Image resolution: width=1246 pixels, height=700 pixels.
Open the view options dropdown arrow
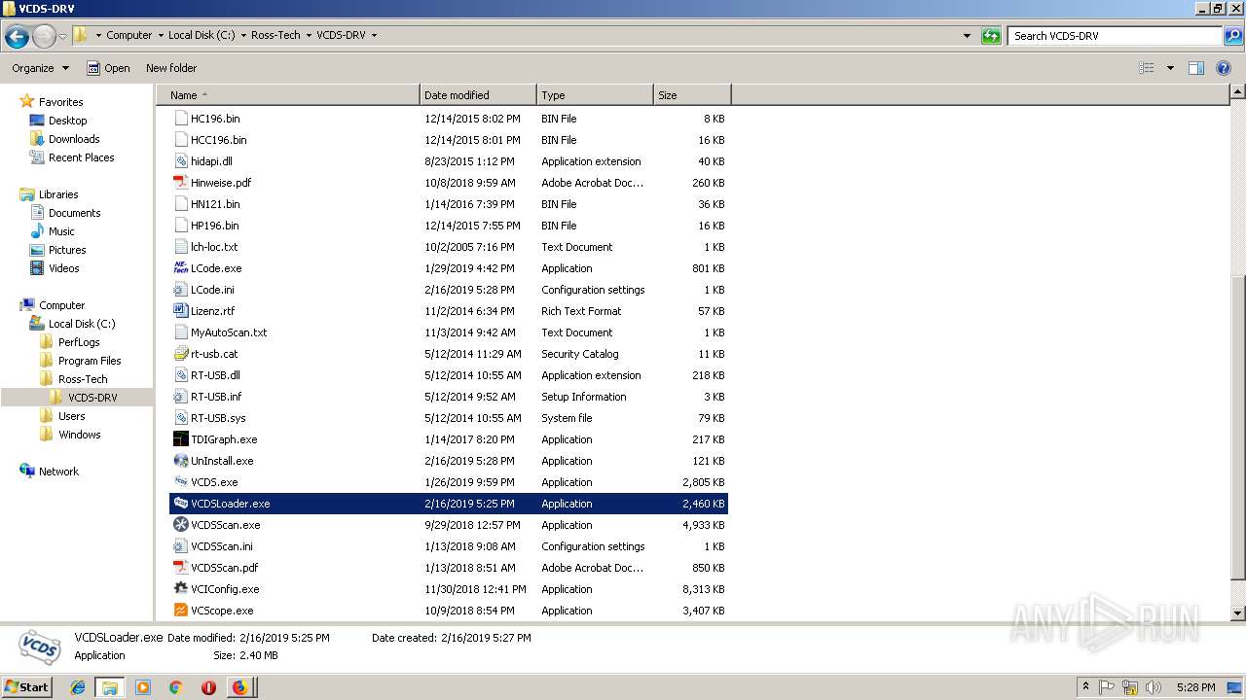click(x=1170, y=68)
